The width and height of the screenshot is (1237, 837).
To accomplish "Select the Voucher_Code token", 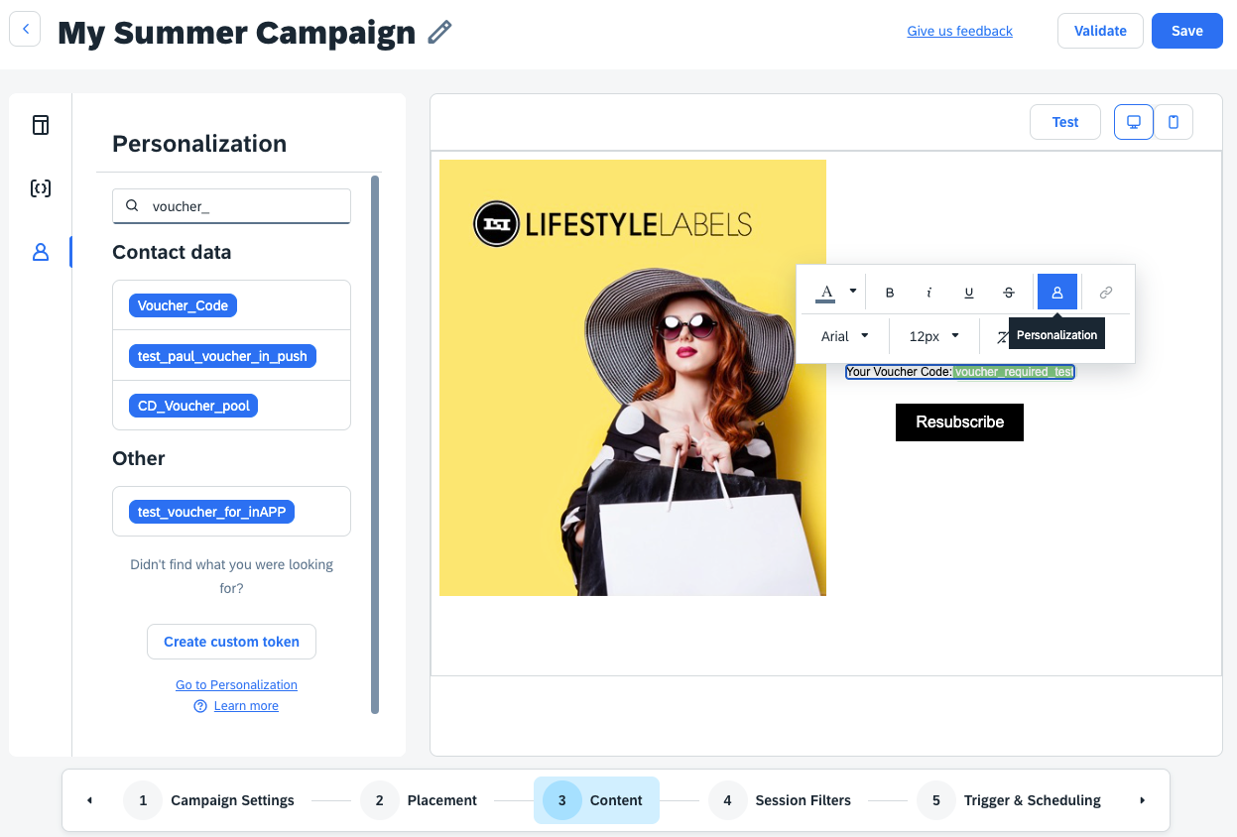I will (x=183, y=305).
